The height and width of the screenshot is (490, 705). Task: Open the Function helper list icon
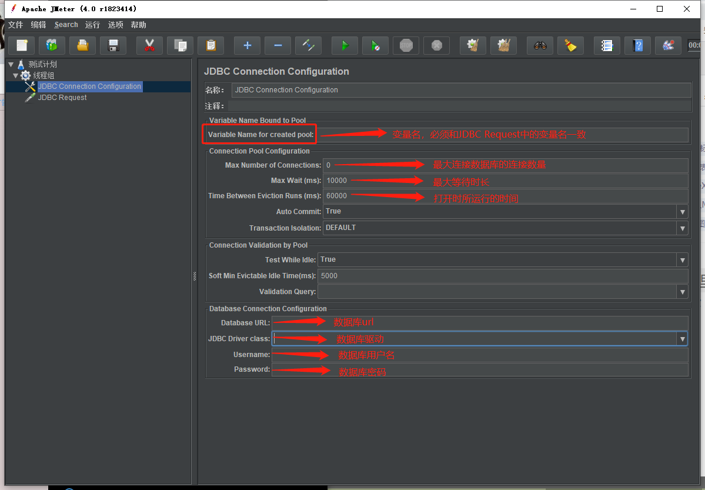607,45
